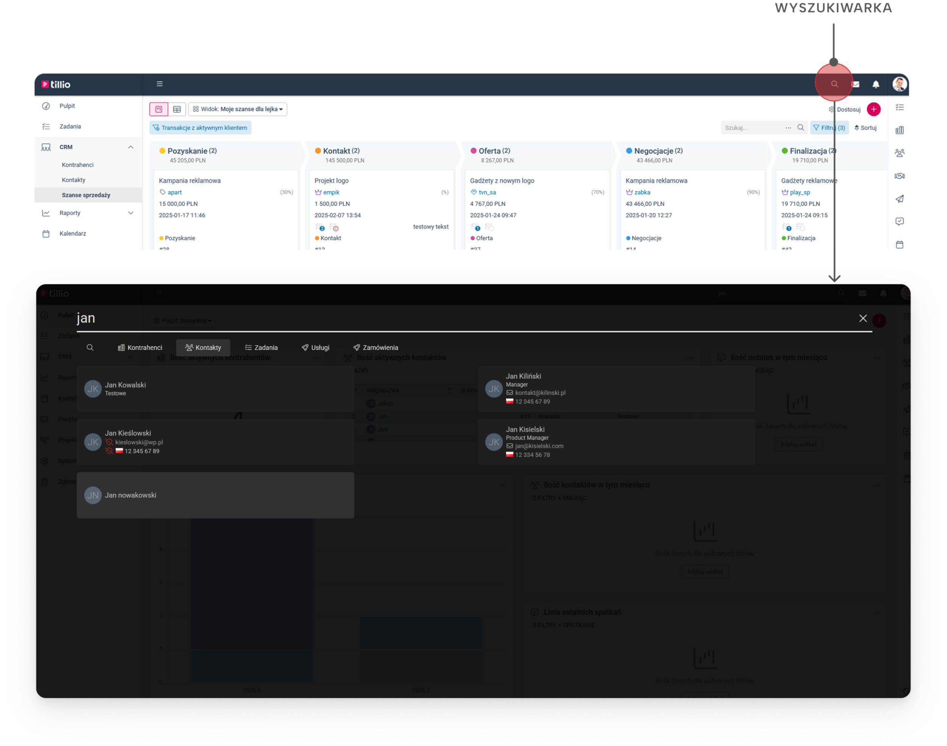Screen dimensions: 947x746
Task: Switch to kanban board view
Action: 159,109
